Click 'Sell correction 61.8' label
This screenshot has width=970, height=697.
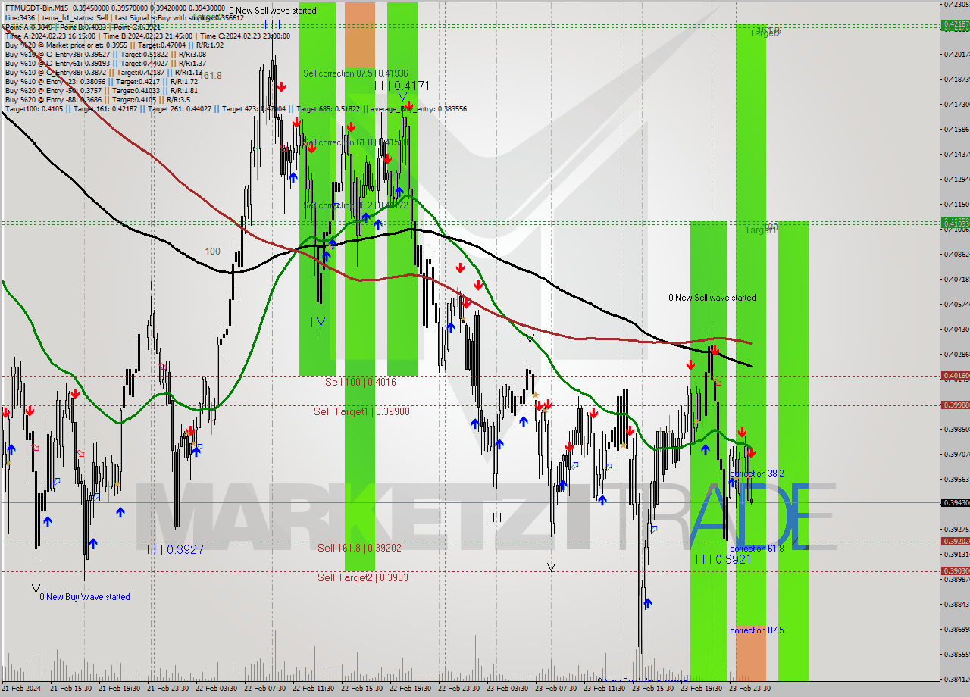point(355,142)
